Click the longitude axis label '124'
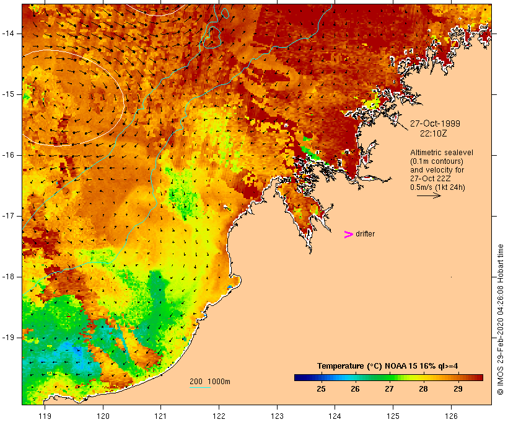The height and width of the screenshot is (422, 508). [335, 416]
